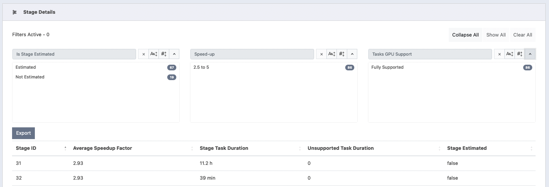Sort Is Stage Estimated pane alphabetically
The image size is (549, 187).
pyautogui.click(x=154, y=54)
